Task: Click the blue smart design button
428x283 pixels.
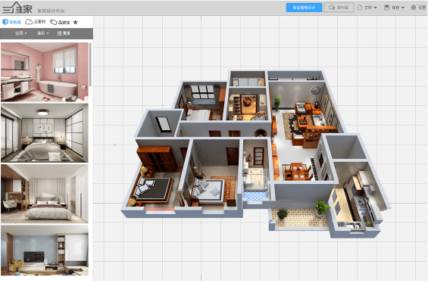Action: point(304,8)
